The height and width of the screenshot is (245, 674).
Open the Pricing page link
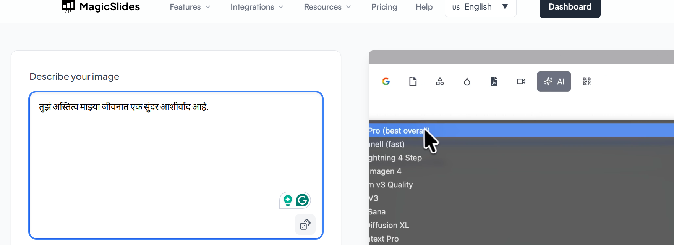click(384, 7)
